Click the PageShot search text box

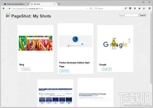(x=129, y=15)
